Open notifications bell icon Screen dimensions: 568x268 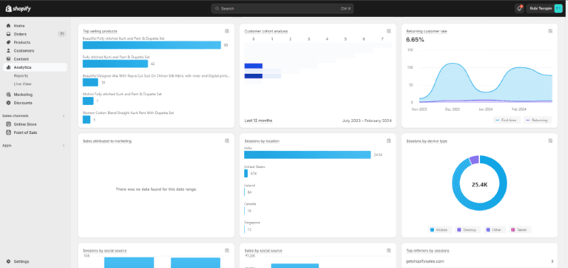(x=519, y=9)
